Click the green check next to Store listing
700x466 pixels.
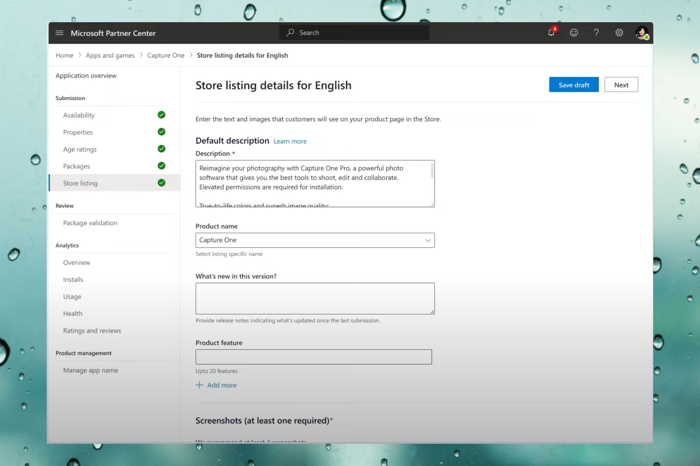pyautogui.click(x=162, y=183)
